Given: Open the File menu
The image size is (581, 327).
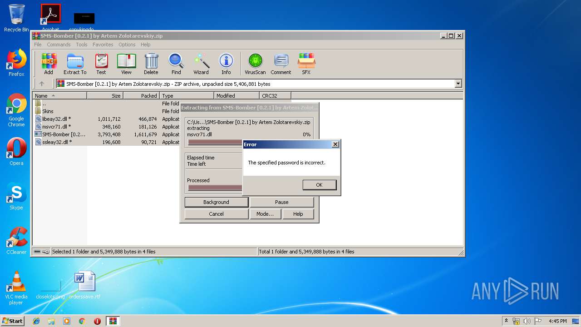Looking at the screenshot, I should (38, 45).
